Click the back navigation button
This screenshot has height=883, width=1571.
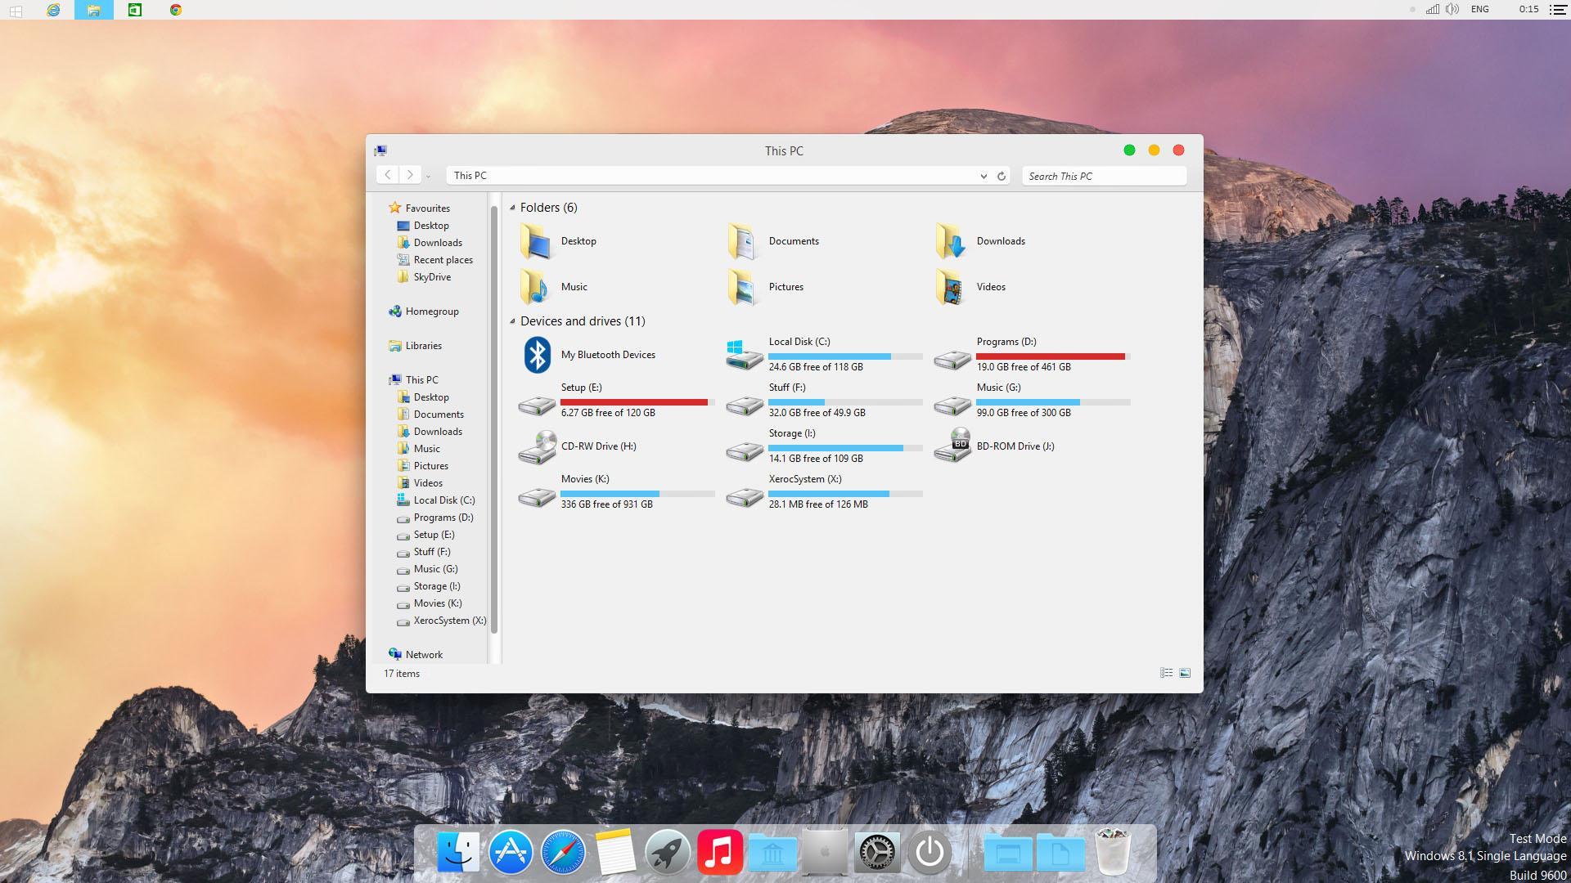(387, 175)
